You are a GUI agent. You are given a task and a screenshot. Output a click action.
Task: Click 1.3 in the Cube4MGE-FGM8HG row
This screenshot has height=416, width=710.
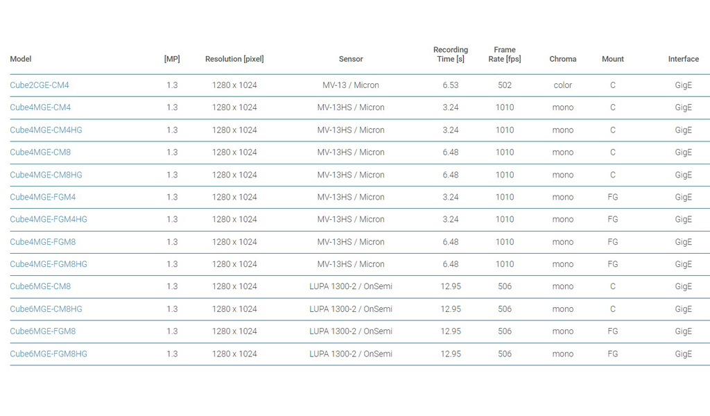tap(172, 264)
